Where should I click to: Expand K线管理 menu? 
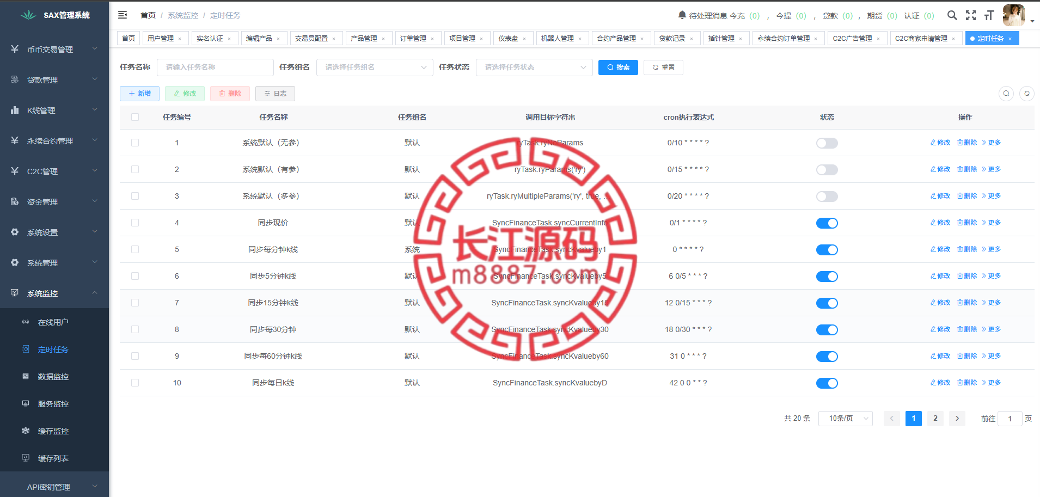click(x=54, y=110)
